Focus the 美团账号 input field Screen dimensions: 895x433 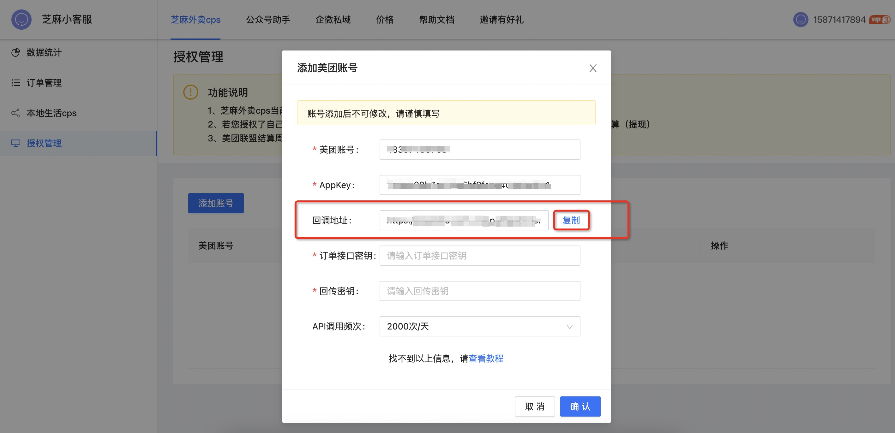point(480,150)
